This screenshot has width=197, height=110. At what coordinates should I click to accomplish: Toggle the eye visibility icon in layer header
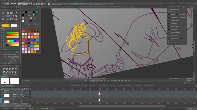point(21,89)
